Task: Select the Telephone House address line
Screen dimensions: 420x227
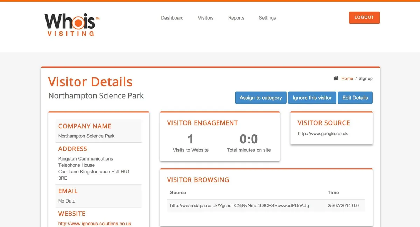Action: [x=77, y=165]
